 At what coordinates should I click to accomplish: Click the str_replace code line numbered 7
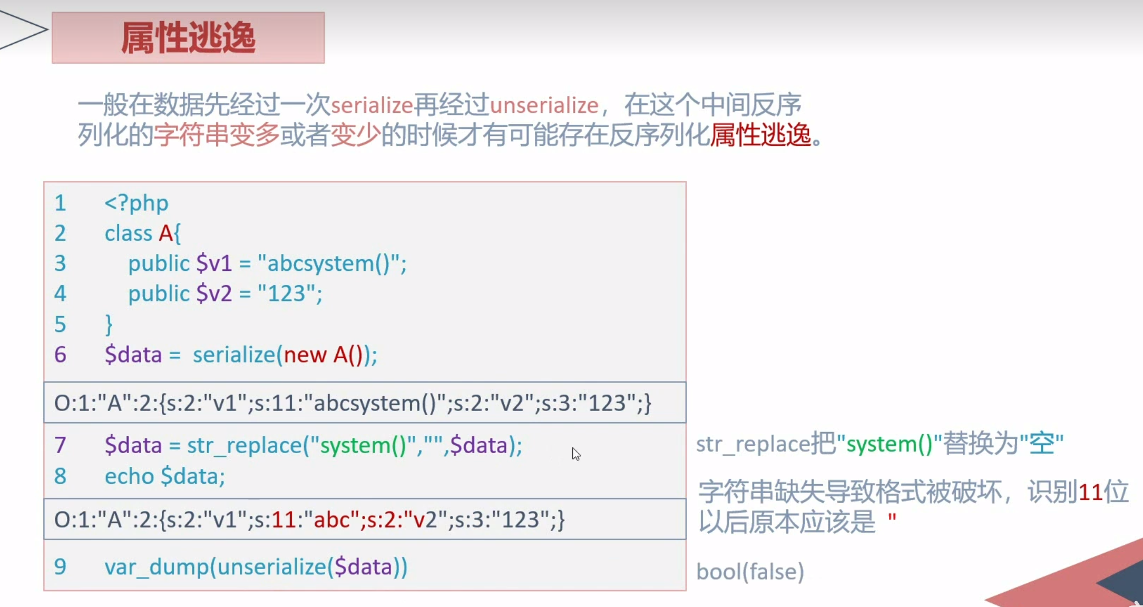(313, 445)
